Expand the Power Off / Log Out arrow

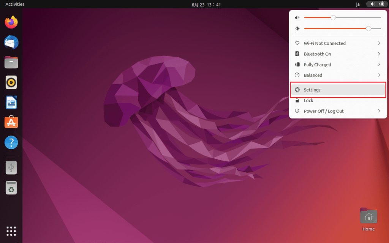coord(379,111)
